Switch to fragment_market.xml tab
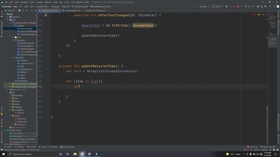The height and width of the screenshot is (157, 280). coord(95,10)
